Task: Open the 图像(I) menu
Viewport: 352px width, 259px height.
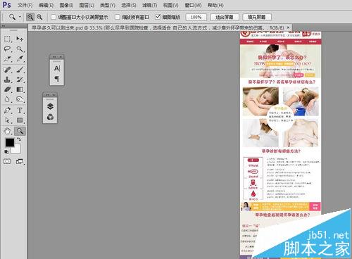Action: (x=66, y=5)
